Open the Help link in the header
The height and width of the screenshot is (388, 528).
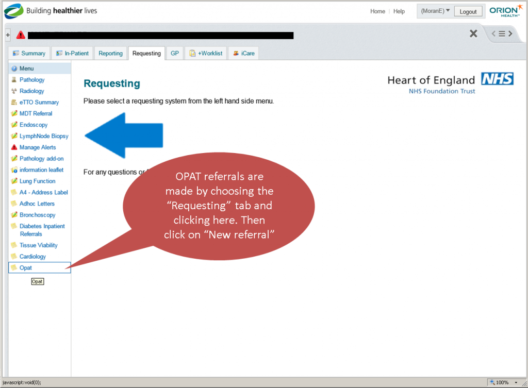(399, 11)
